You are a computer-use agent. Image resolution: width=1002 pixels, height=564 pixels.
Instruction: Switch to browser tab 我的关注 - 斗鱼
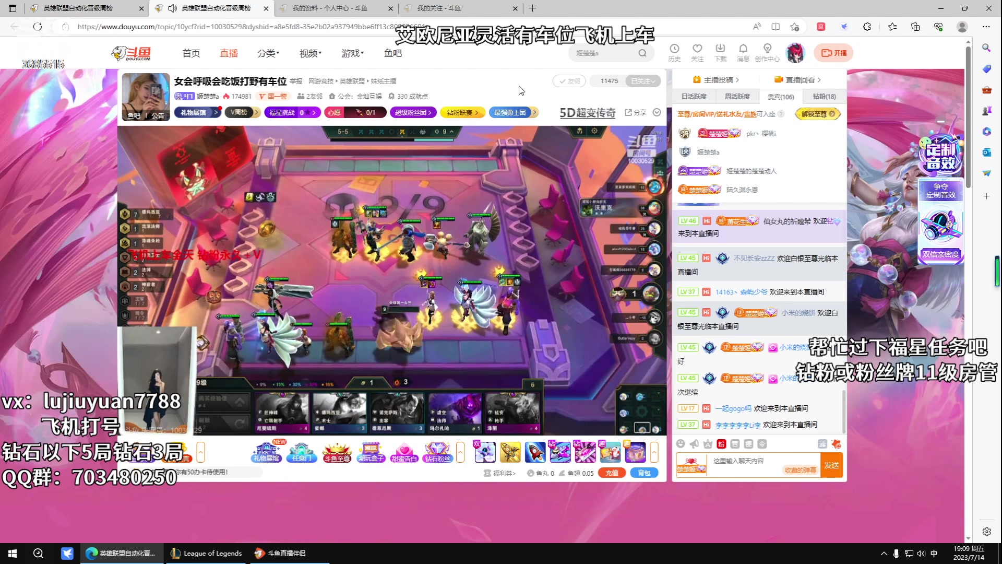tap(461, 8)
